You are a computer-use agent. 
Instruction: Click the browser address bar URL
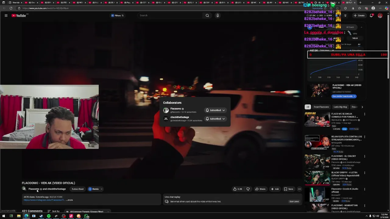[46, 8]
